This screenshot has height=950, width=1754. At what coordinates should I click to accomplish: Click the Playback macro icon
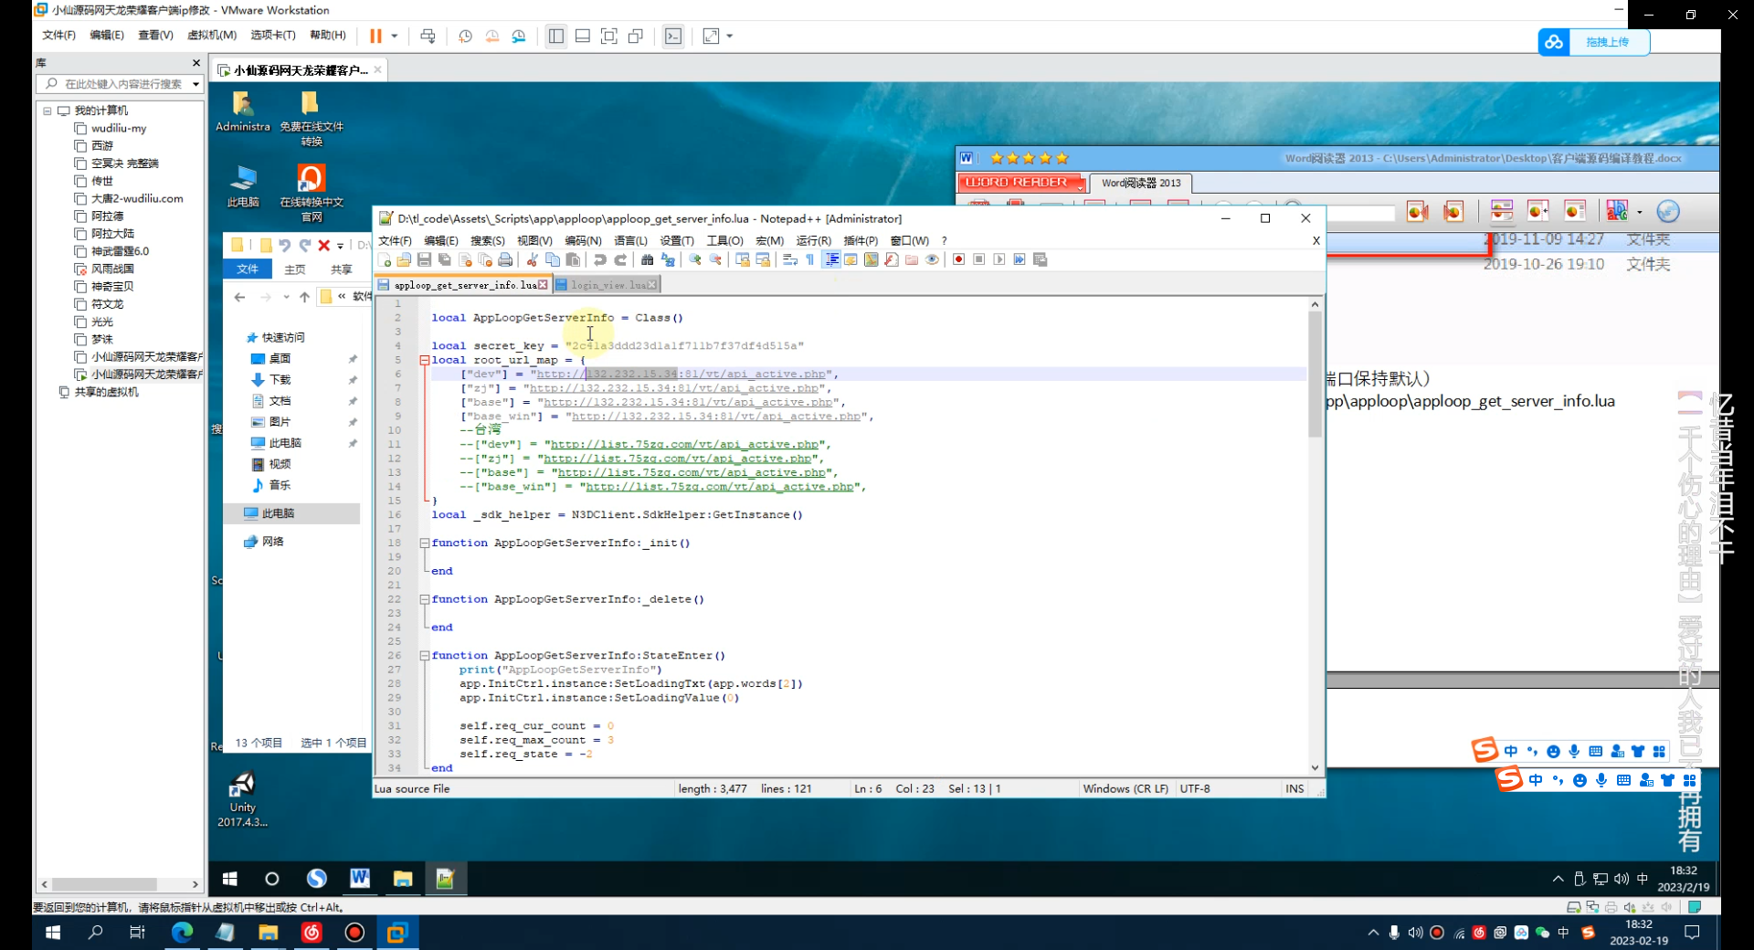[999, 260]
